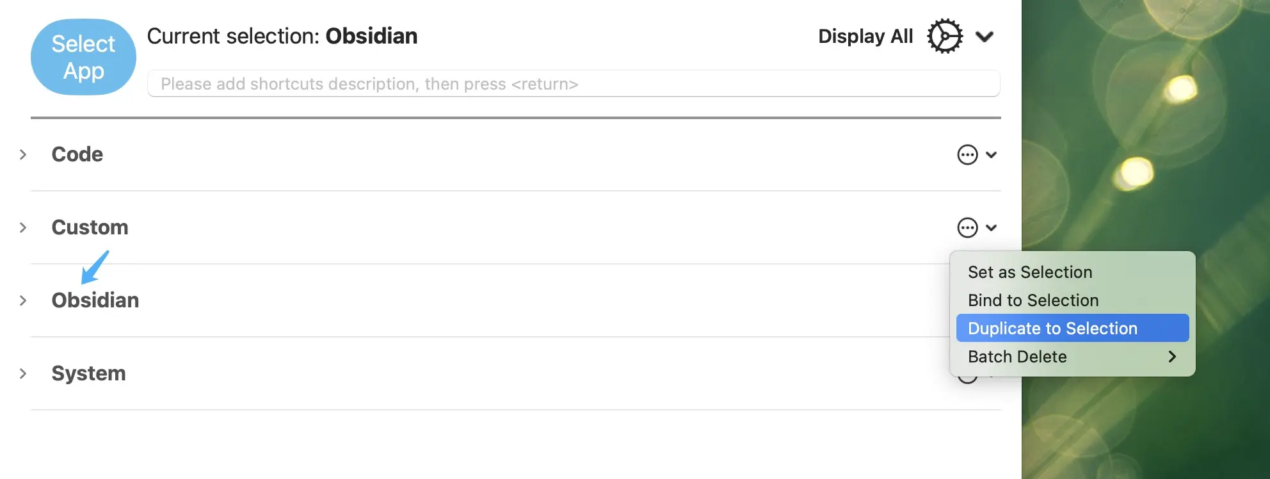Open the Custom row more-options ellipsis icon
The width and height of the screenshot is (1270, 479).
point(967,228)
